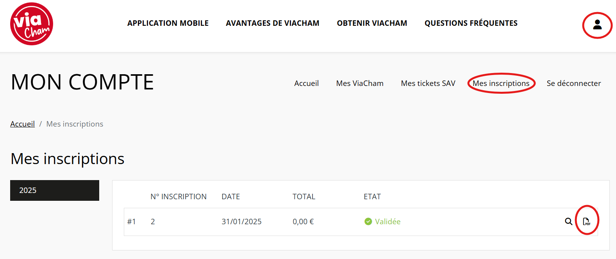Select the 2025 year filter
The width and height of the screenshot is (616, 259).
coord(55,190)
